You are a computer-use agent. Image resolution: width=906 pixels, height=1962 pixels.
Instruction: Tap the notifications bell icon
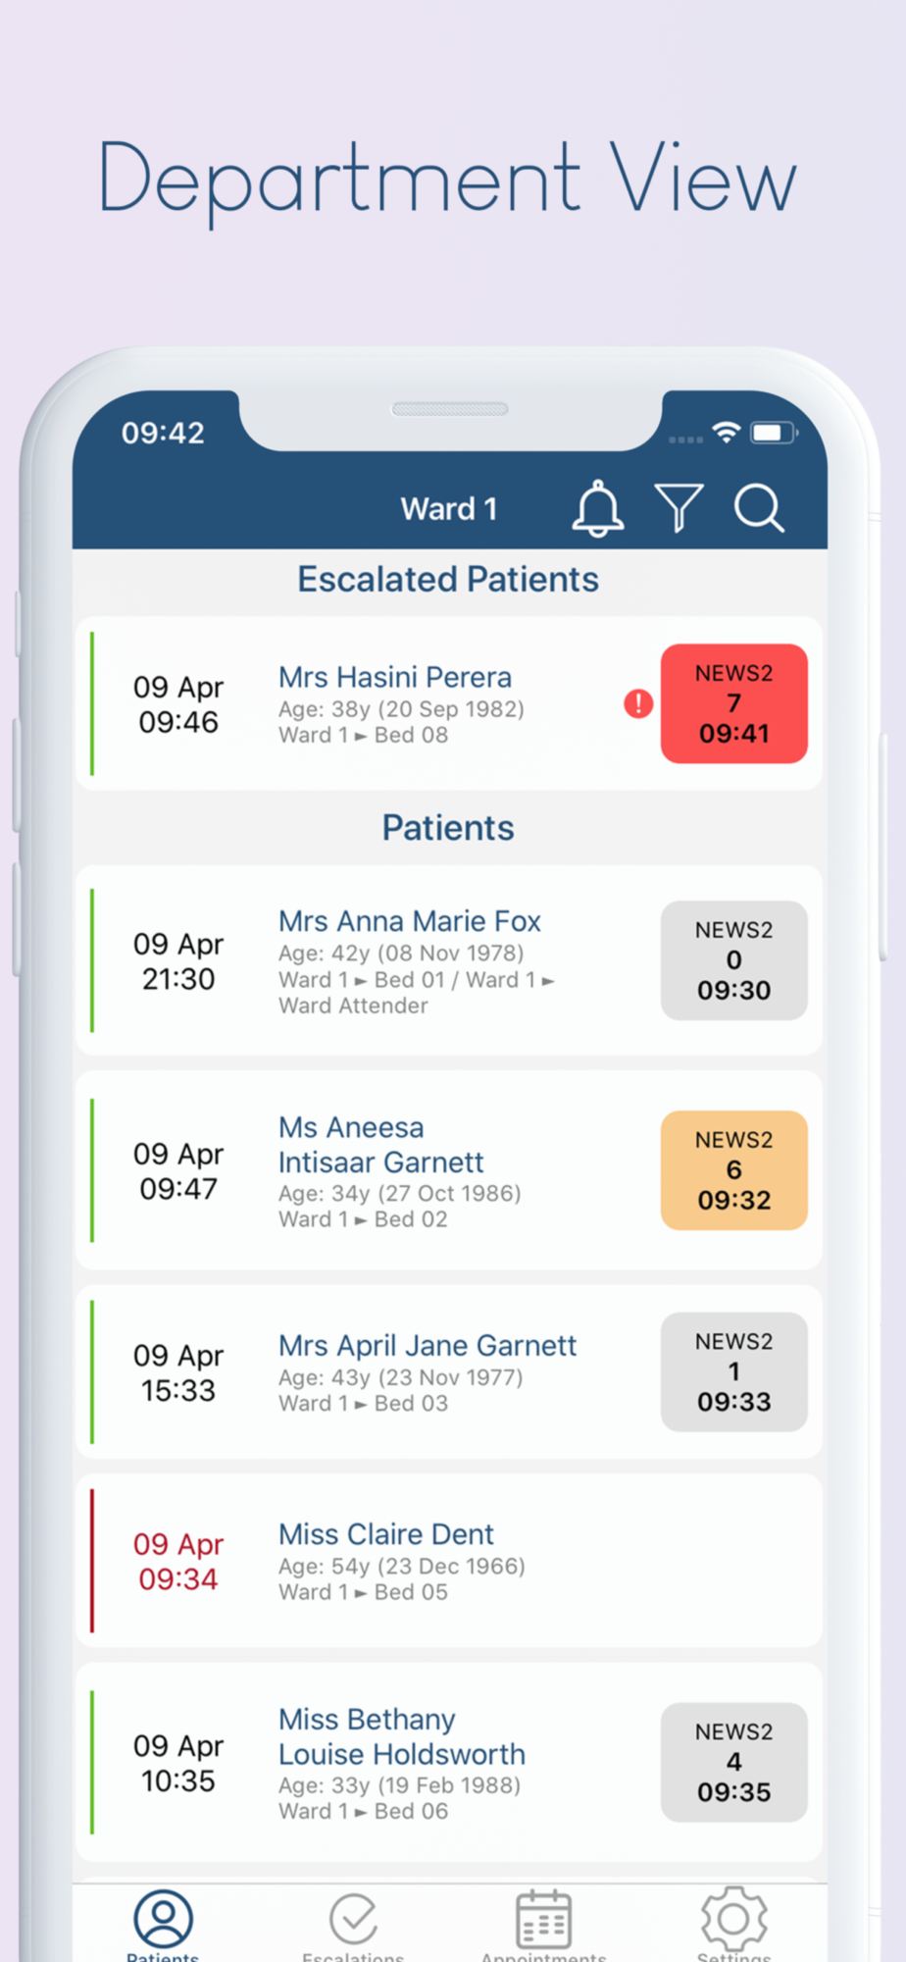pyautogui.click(x=598, y=508)
